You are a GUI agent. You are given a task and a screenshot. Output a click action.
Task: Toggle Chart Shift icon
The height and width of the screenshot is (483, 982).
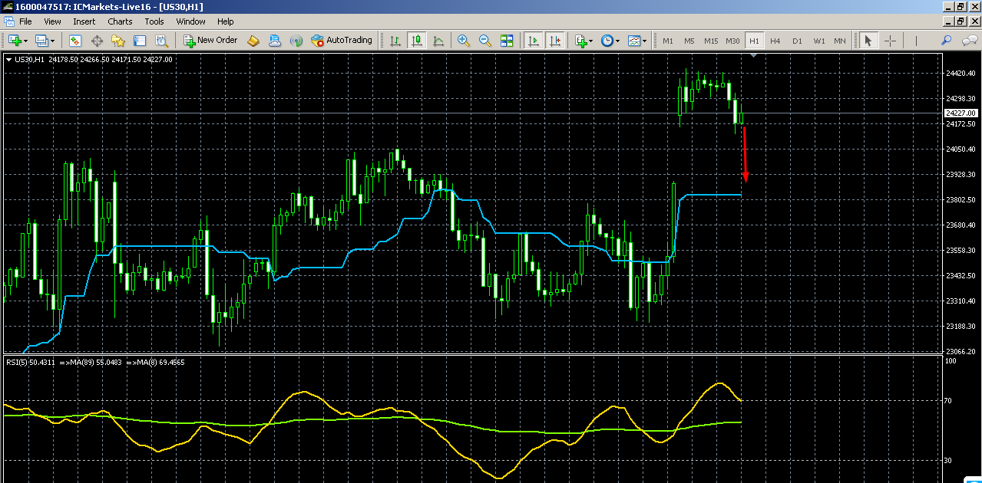555,41
